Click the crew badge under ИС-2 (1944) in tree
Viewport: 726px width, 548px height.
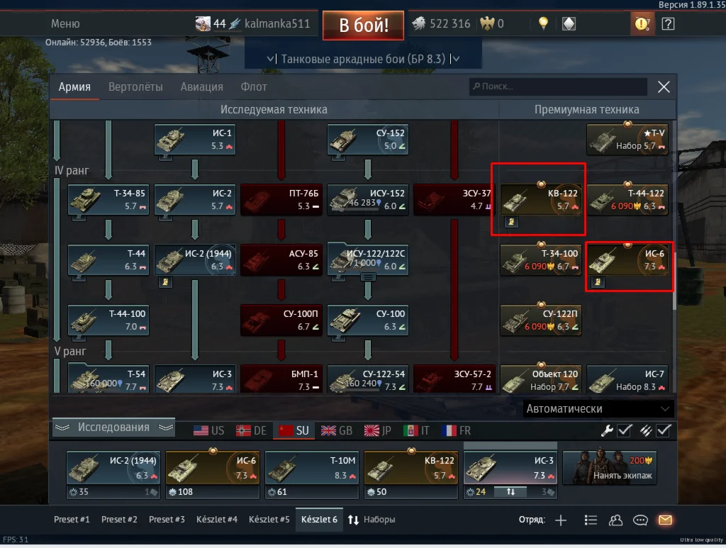click(165, 281)
